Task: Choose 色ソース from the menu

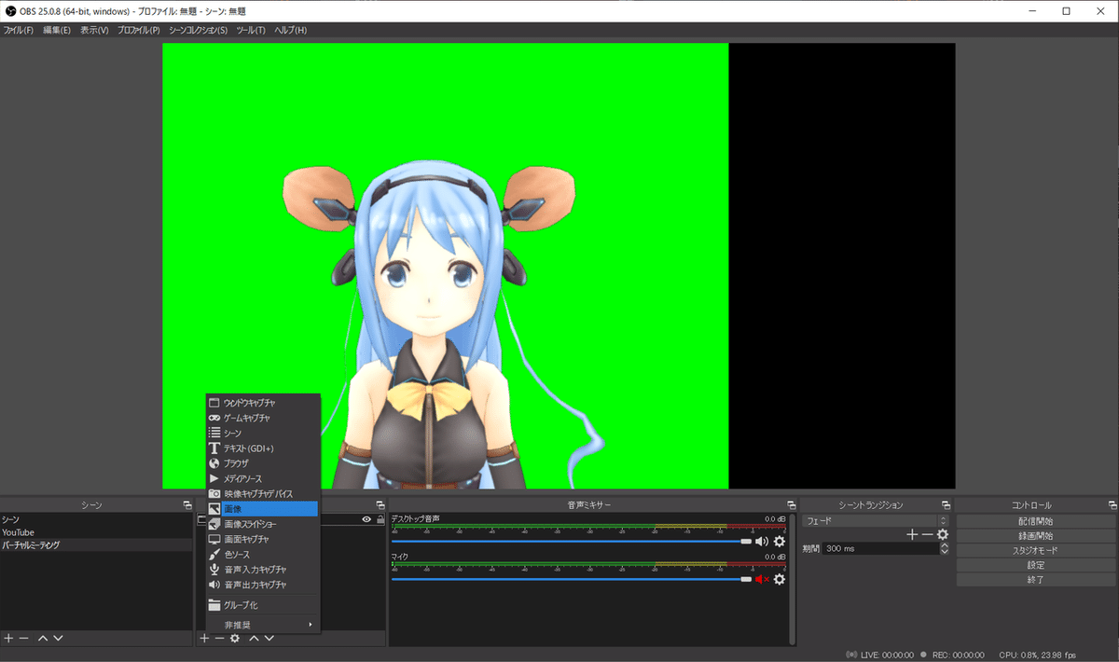Action: (x=262, y=554)
